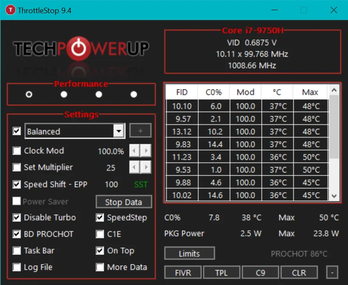Viewport: 348px width, 285px height.
Task: Click the TechPowerUp logo
Action: pyautogui.click(x=81, y=48)
